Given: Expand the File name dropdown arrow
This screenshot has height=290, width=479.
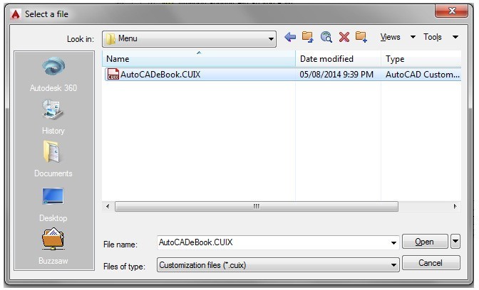Looking at the screenshot, I should pyautogui.click(x=393, y=243).
